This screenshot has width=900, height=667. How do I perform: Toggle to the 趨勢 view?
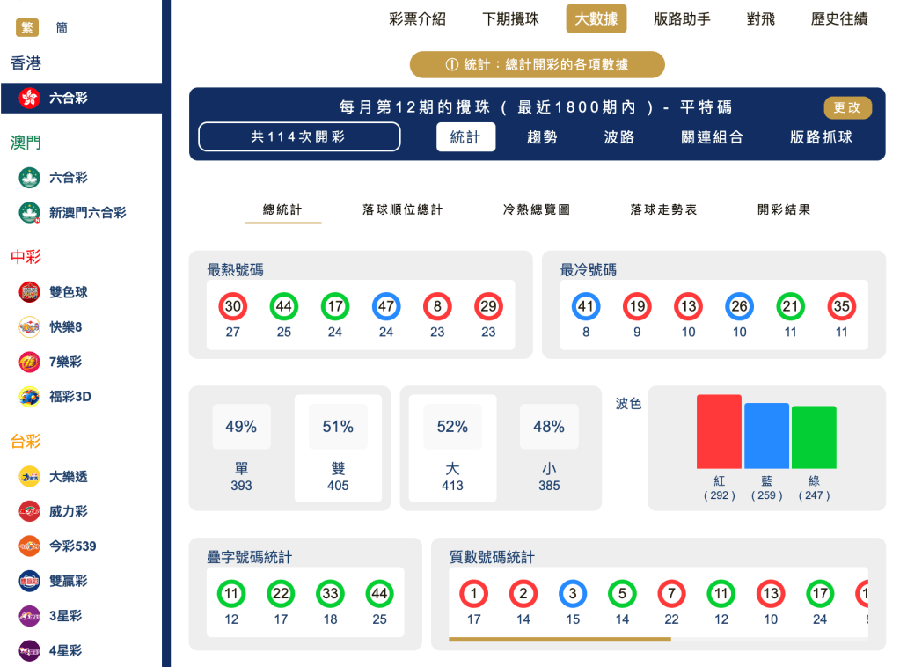click(541, 137)
